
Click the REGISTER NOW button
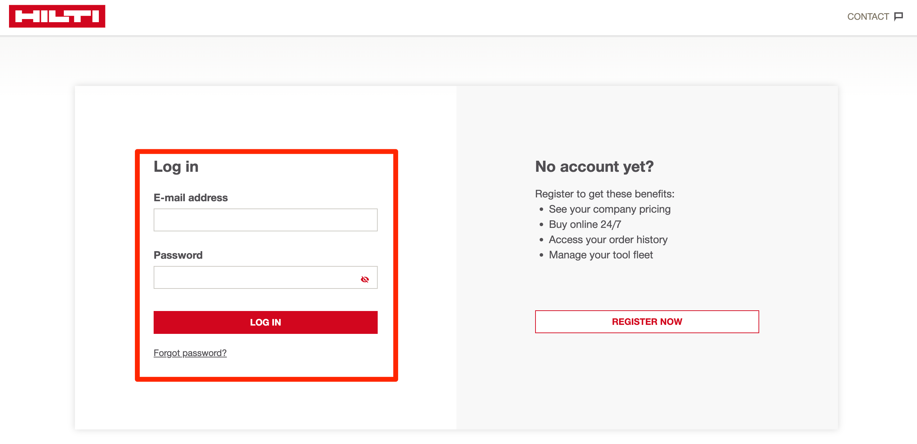point(647,322)
